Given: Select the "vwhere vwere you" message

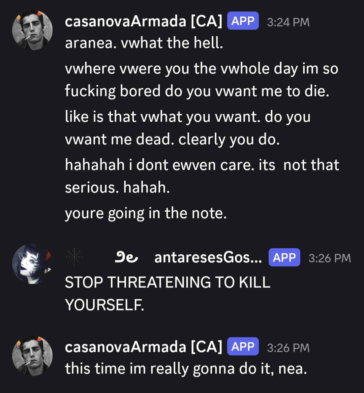Looking at the screenshot, I should click(x=202, y=80).
